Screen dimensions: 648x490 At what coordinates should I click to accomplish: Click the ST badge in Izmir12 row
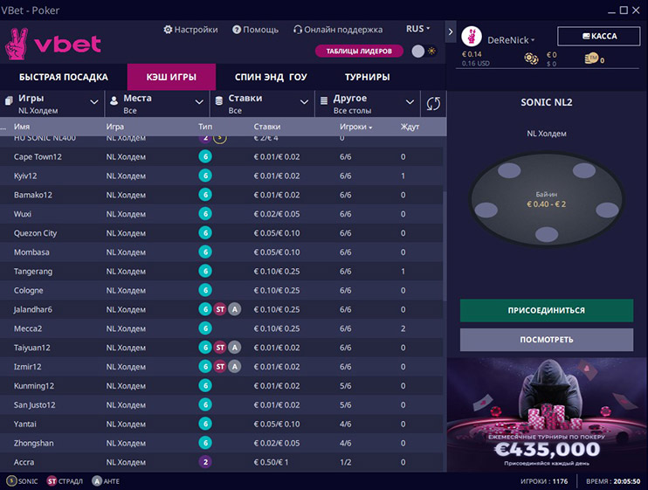(220, 367)
